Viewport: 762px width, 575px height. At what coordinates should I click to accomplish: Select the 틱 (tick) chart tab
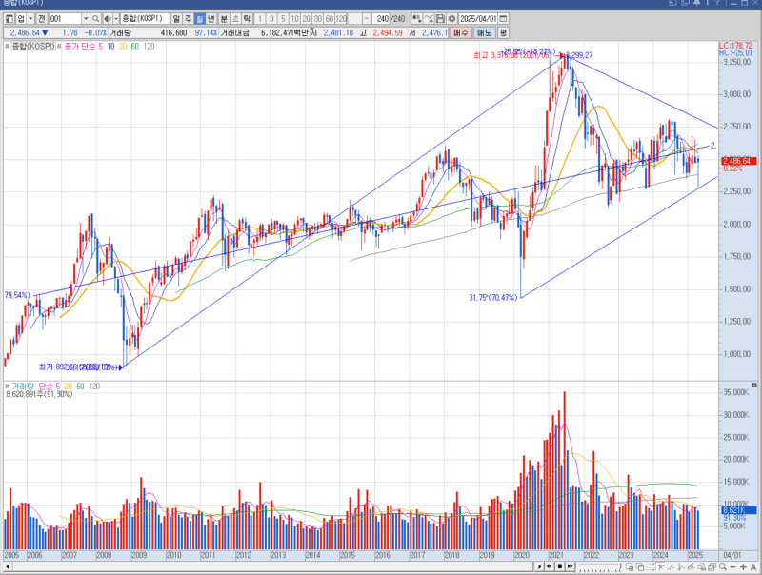click(247, 18)
